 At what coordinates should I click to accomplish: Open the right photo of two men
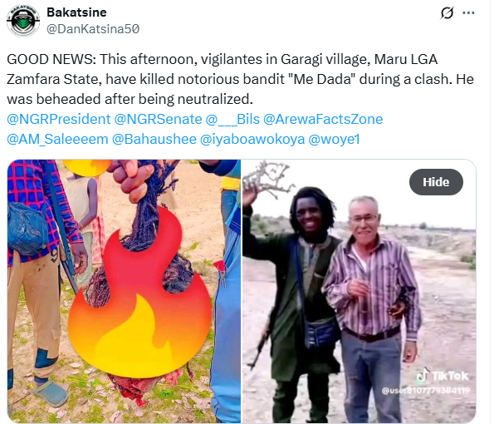coord(359,291)
